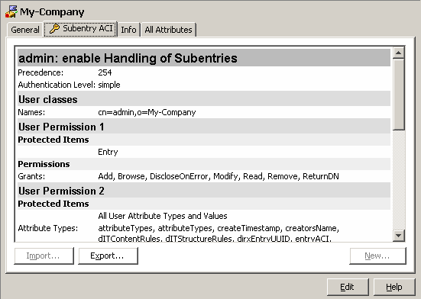This screenshot has width=421, height=299.
Task: Click the Authentication Level label
Action: click(x=57, y=85)
